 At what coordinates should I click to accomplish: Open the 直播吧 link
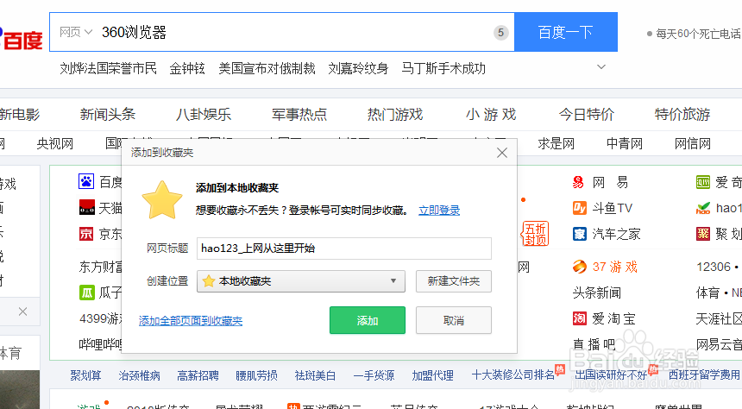pos(594,344)
